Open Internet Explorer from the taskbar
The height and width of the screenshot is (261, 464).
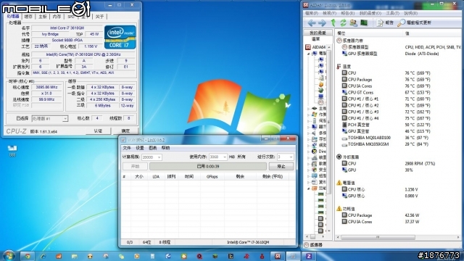click(x=43, y=256)
